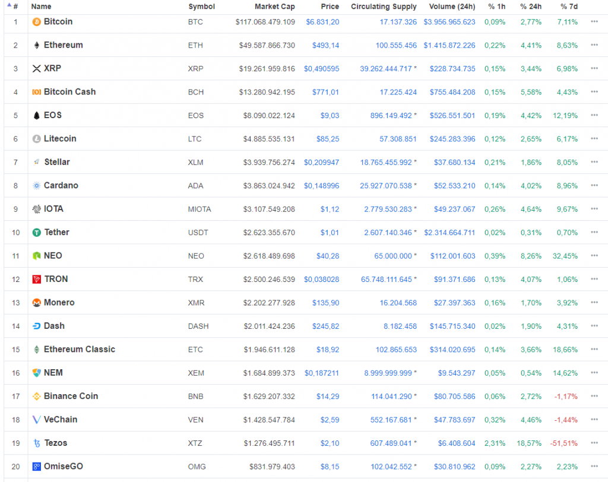Click the Litecoin grey icon
The width and height of the screenshot is (608, 482).
click(36, 139)
